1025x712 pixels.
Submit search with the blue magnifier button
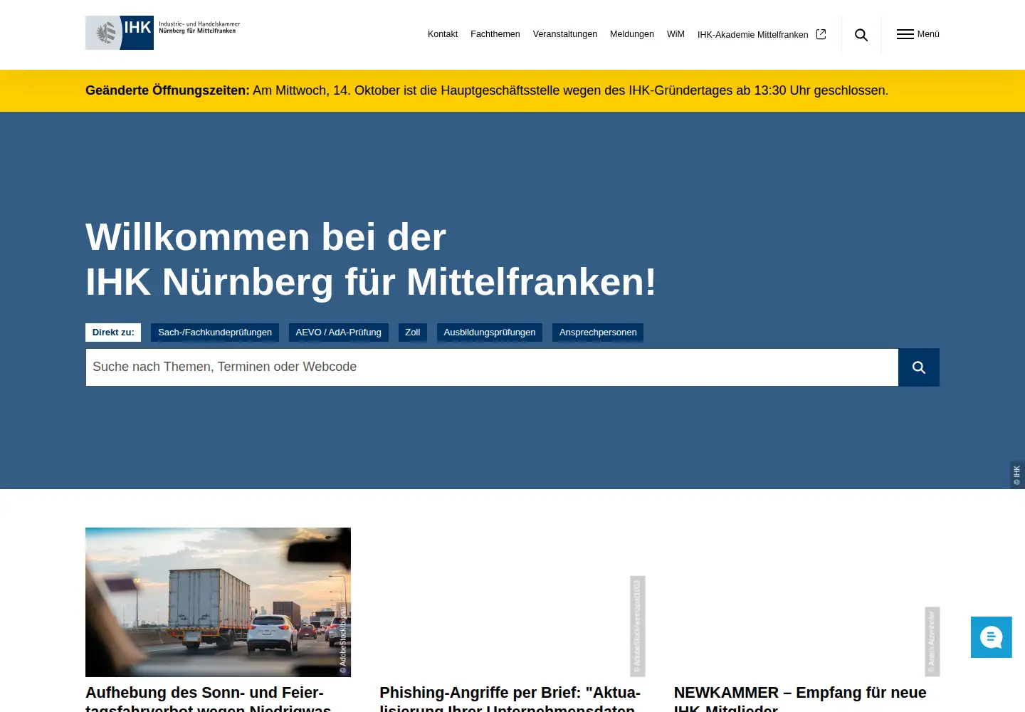click(919, 367)
